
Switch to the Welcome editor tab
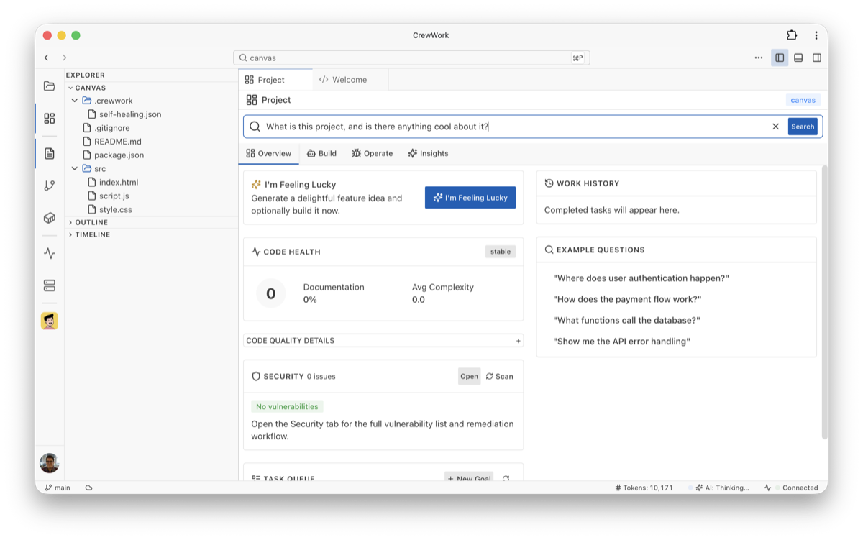click(x=350, y=80)
